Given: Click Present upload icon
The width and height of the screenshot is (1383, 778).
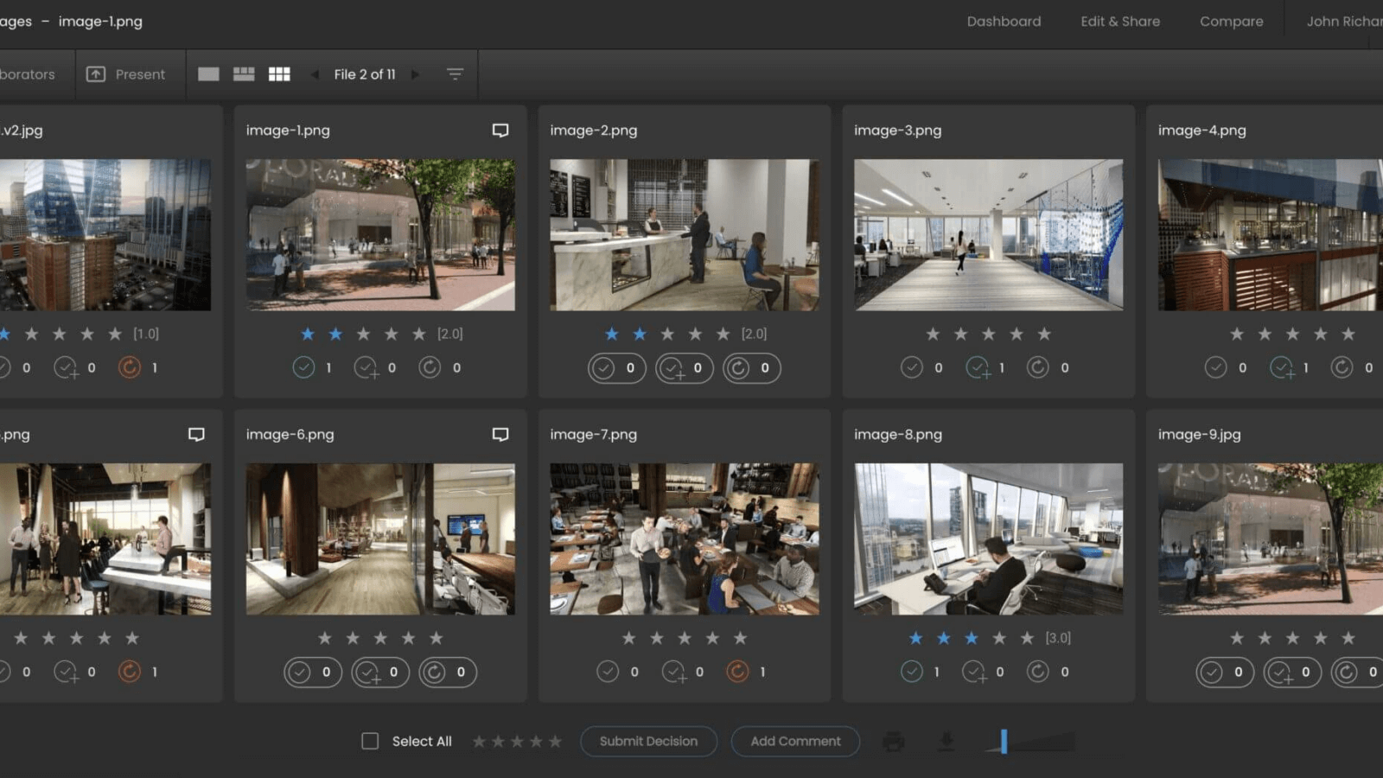Looking at the screenshot, I should coord(96,74).
